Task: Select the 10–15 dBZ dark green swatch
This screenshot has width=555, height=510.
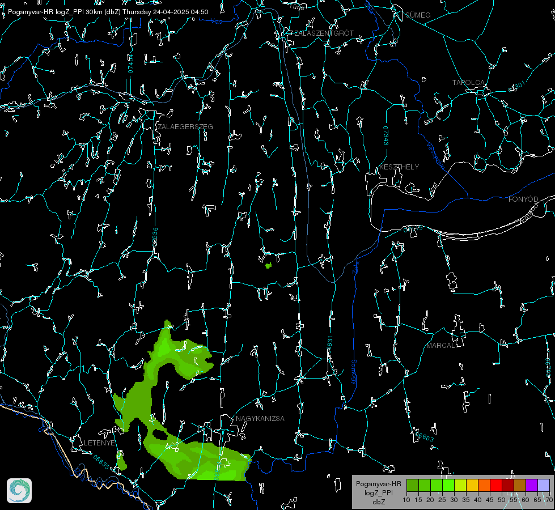Action: (413, 486)
